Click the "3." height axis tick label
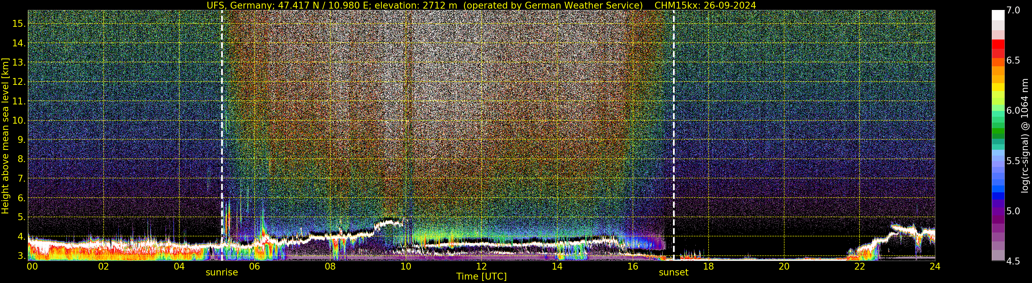This screenshot has width=1032, height=283. pyautogui.click(x=21, y=256)
